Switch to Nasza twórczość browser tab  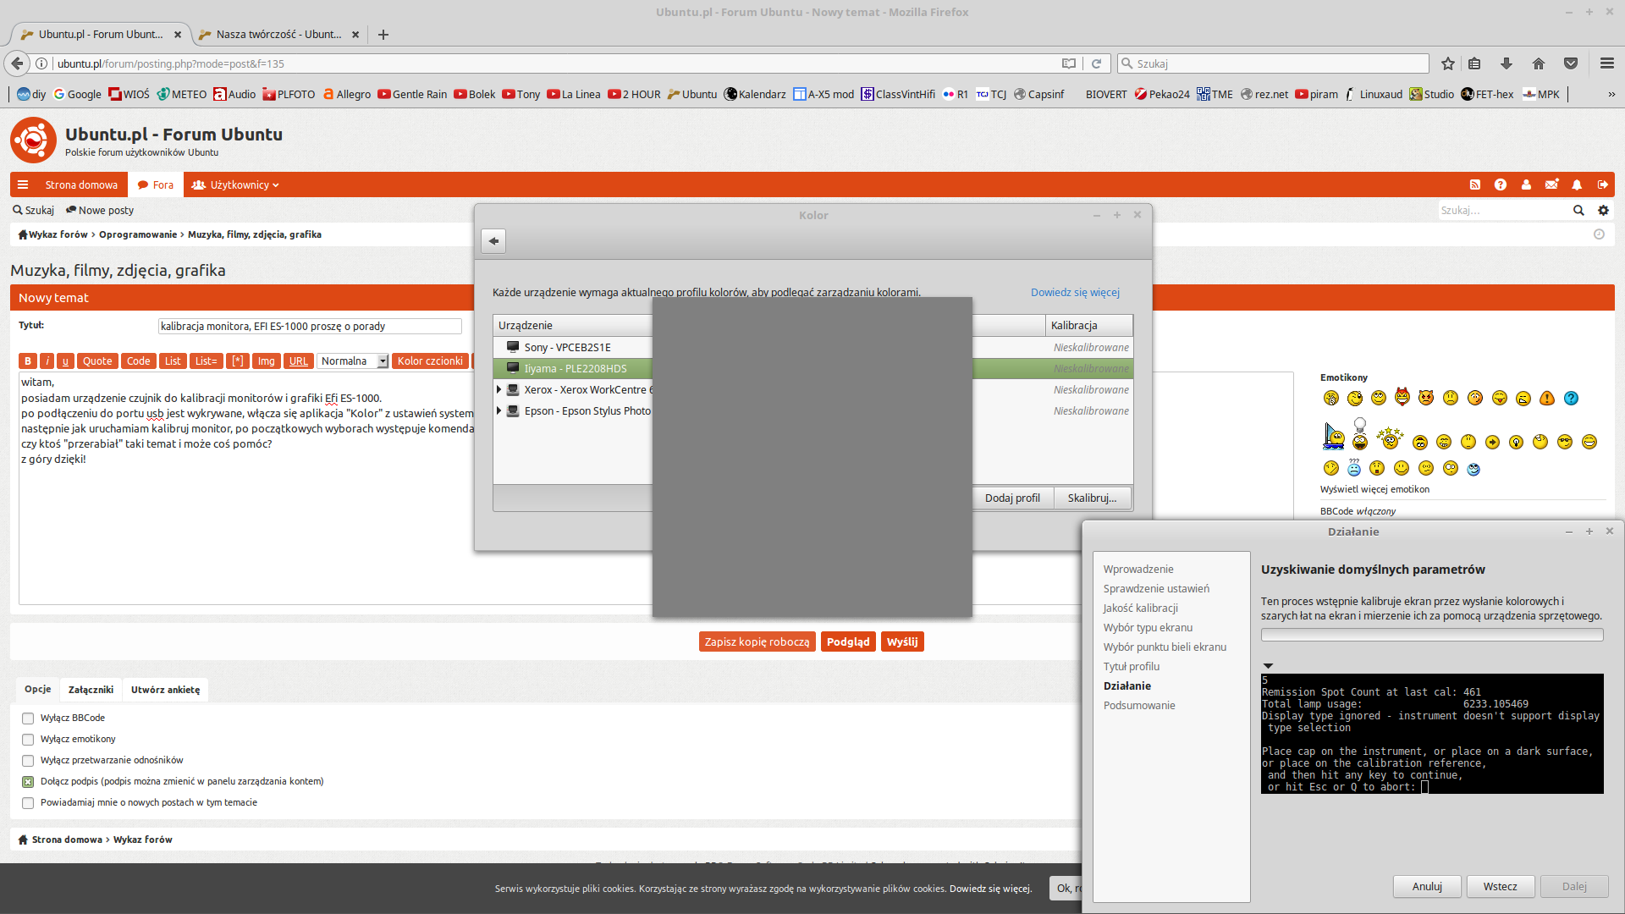point(278,35)
